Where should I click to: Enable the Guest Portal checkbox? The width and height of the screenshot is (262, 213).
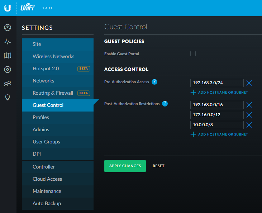pos(193,54)
